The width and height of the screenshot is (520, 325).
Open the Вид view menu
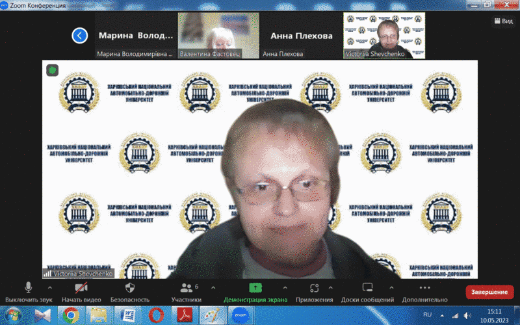503,21
